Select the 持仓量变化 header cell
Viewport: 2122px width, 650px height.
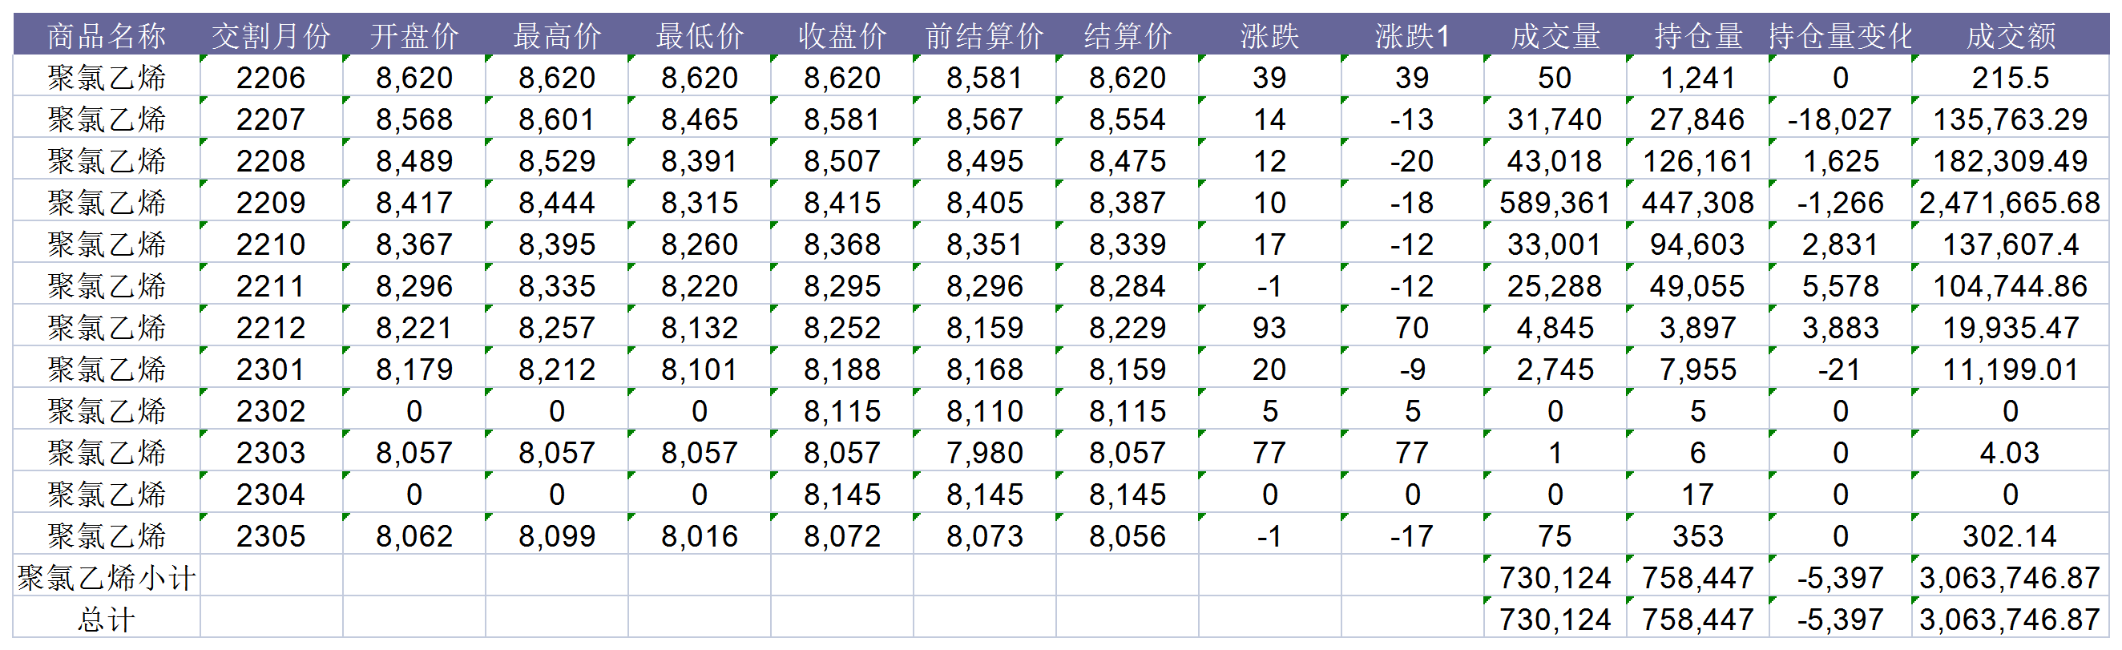[1839, 35]
